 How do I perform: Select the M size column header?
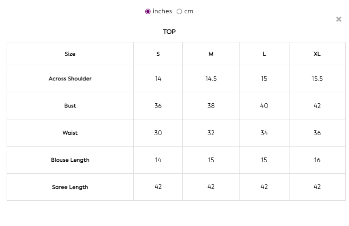211,54
